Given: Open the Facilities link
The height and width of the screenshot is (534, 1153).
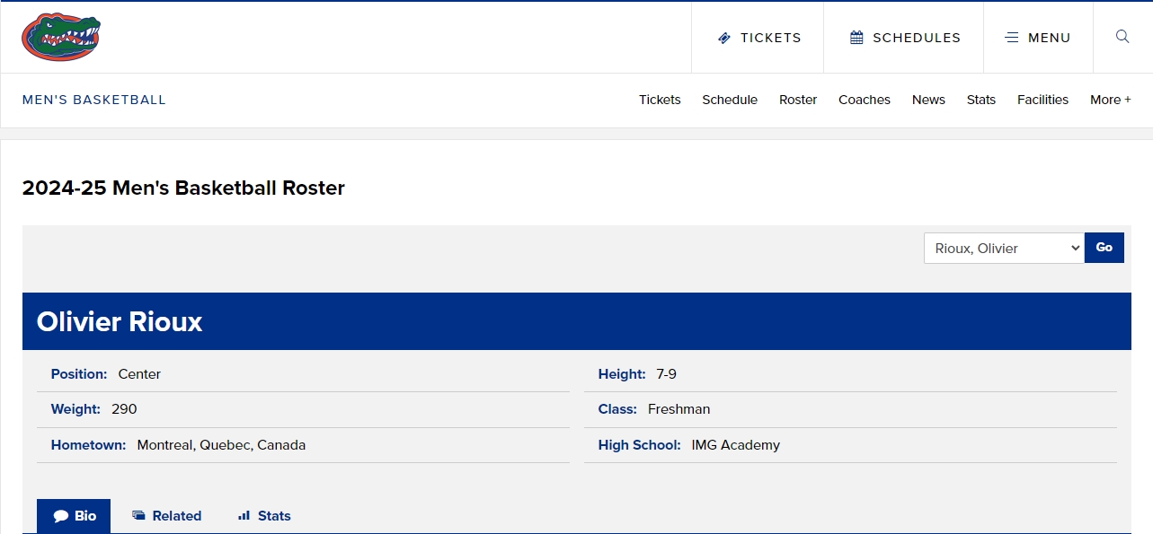Looking at the screenshot, I should point(1042,100).
